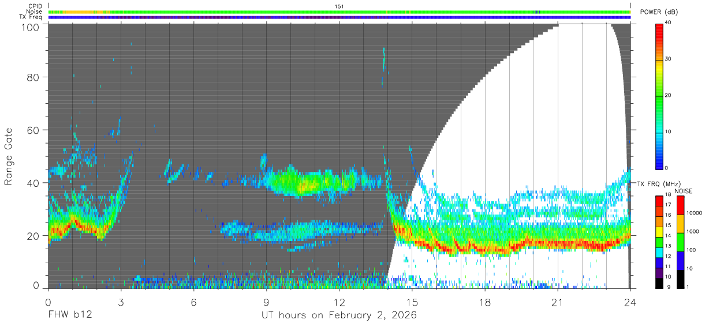
Task: Click the 0 tick on the POWER colorbar
Action: pyautogui.click(x=667, y=168)
